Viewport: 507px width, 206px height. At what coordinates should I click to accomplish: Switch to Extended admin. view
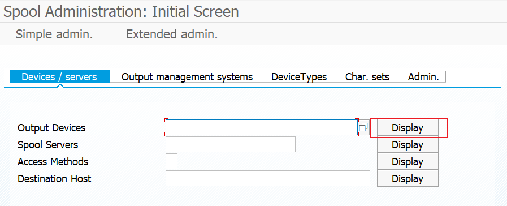click(172, 34)
